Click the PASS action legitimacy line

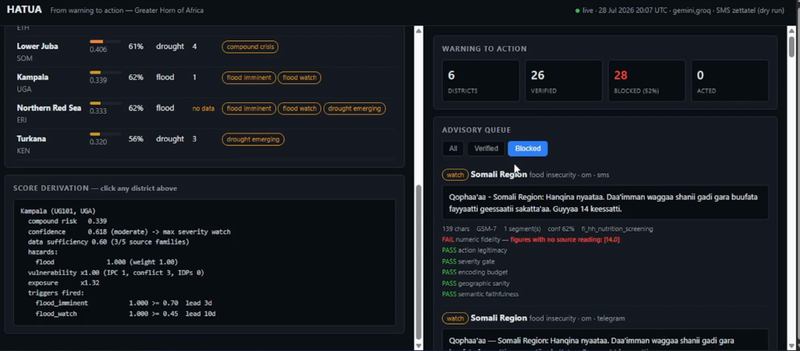click(x=474, y=250)
